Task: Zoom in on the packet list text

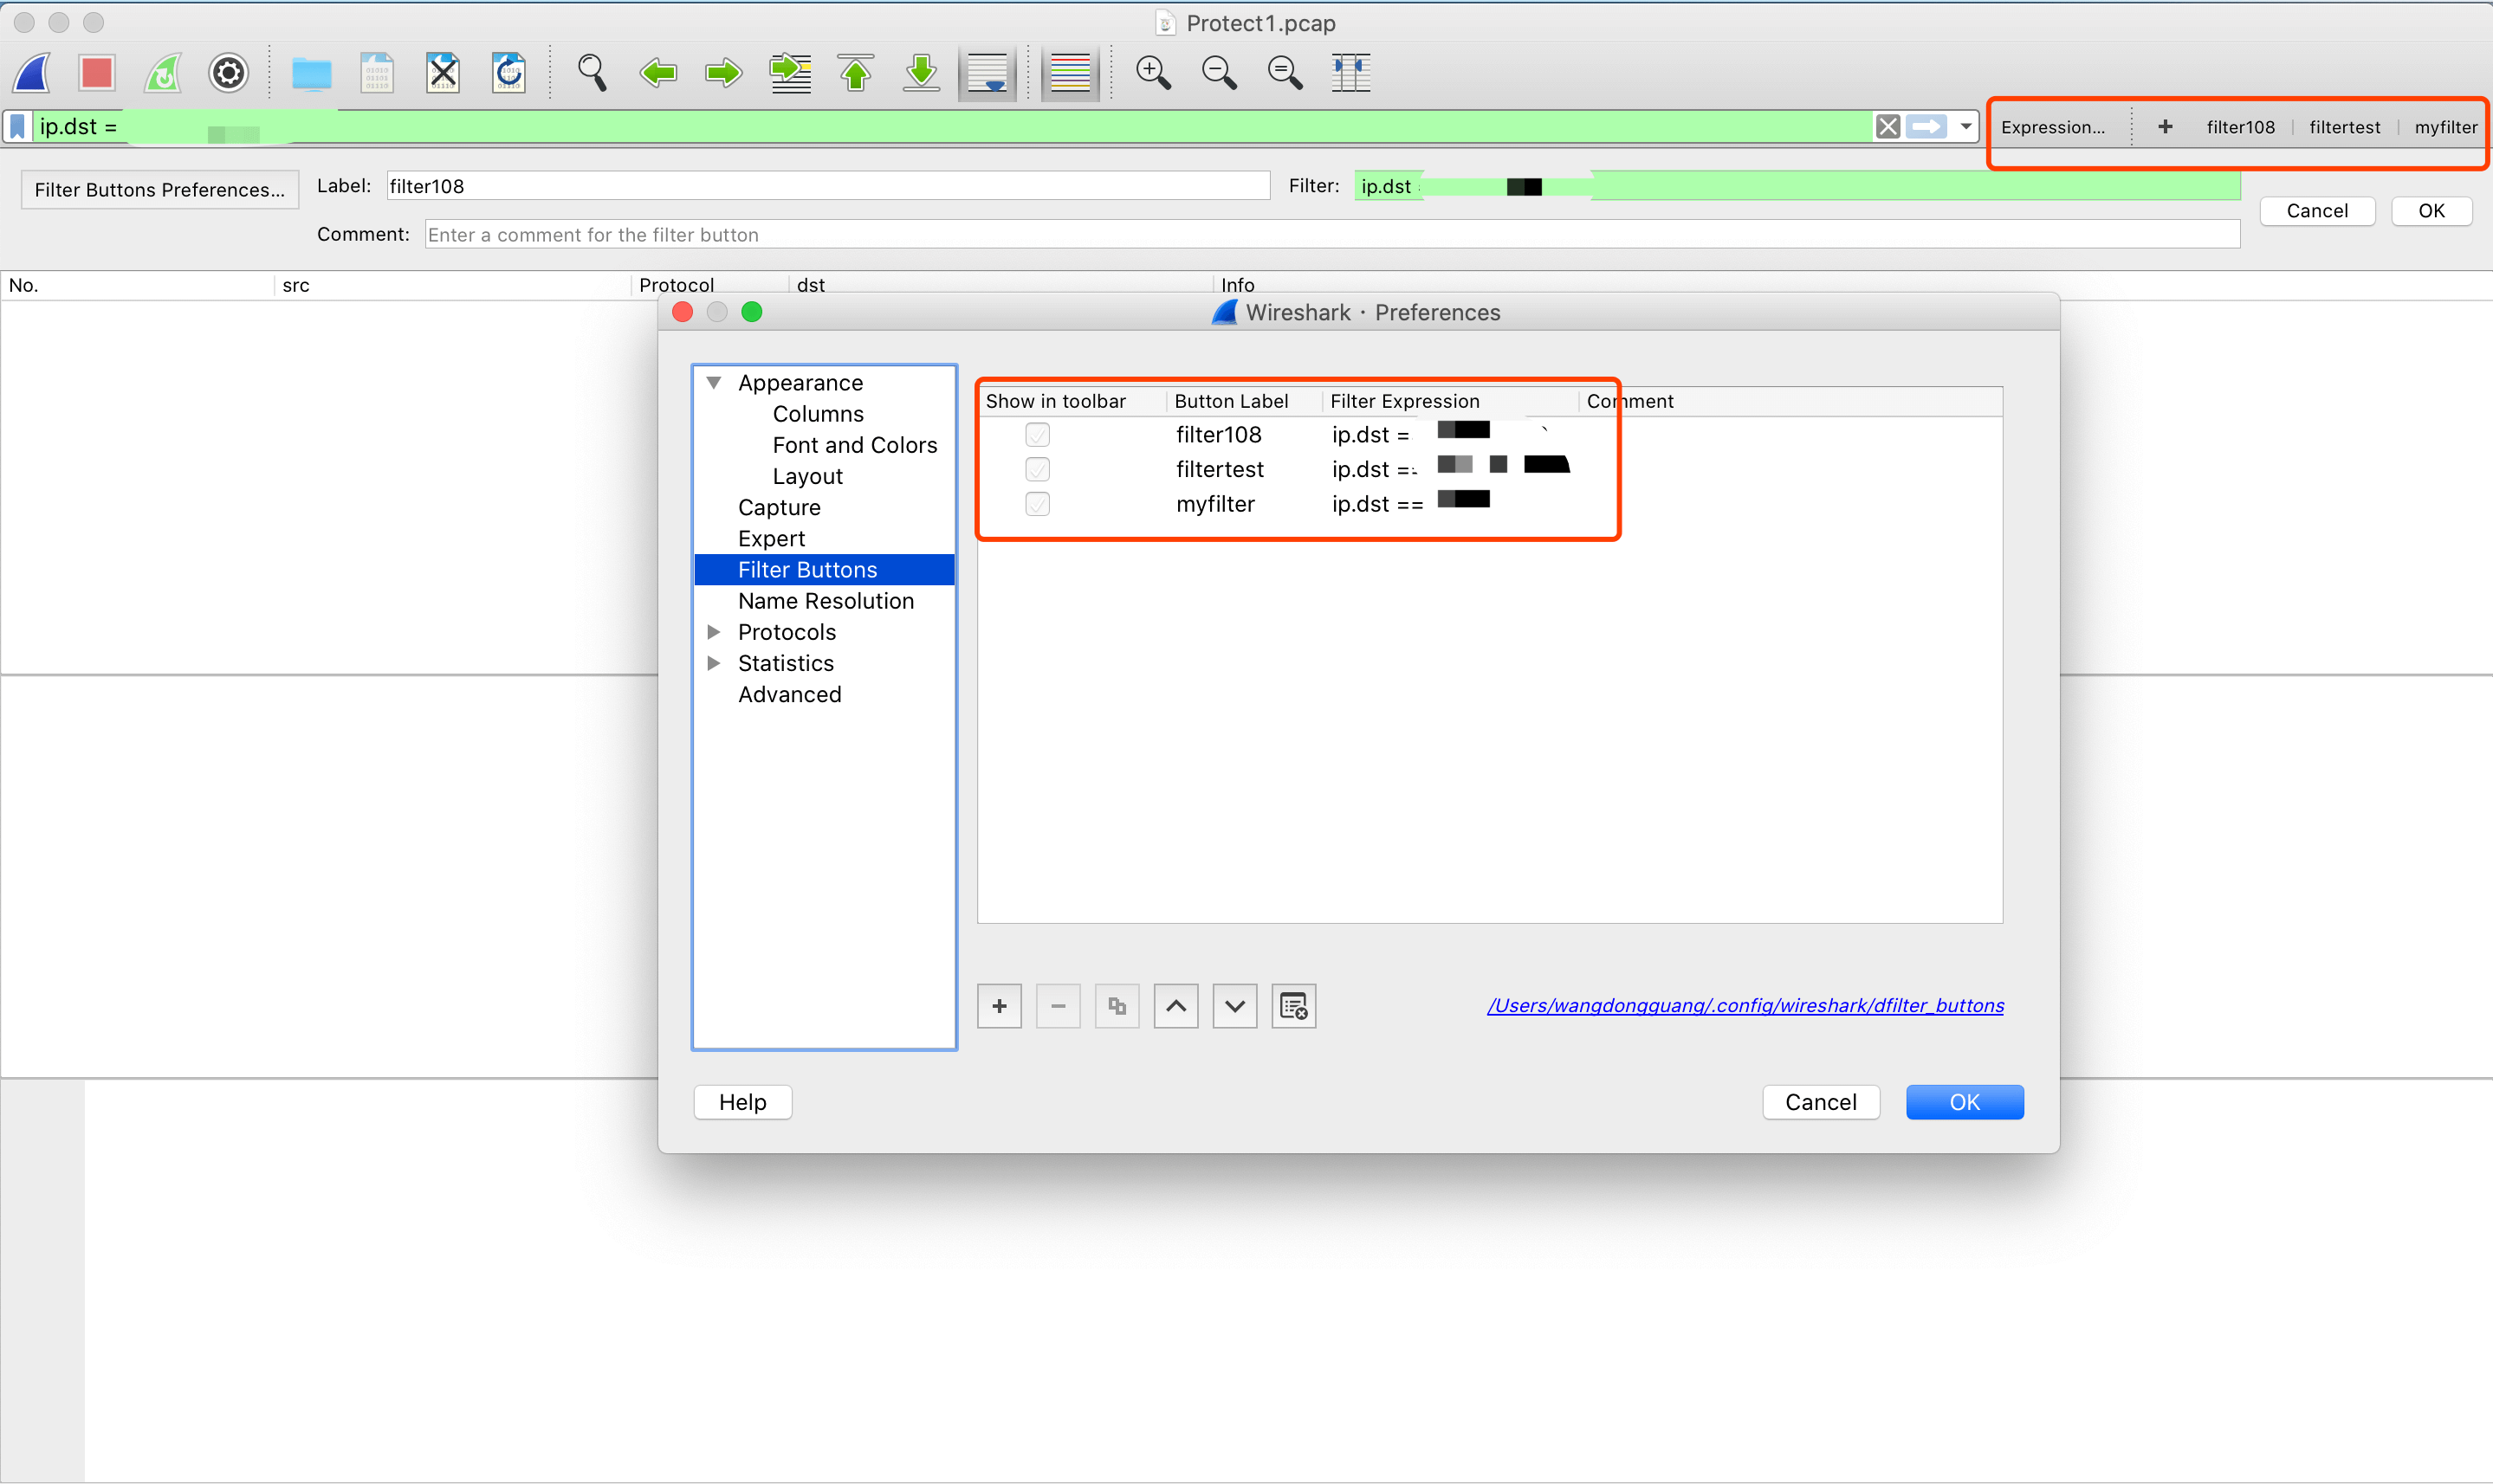Action: tap(1154, 73)
